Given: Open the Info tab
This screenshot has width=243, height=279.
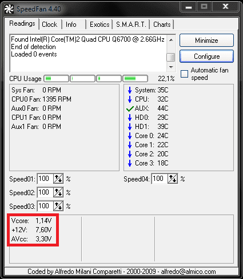Looking at the screenshot, I should coord(71,25).
